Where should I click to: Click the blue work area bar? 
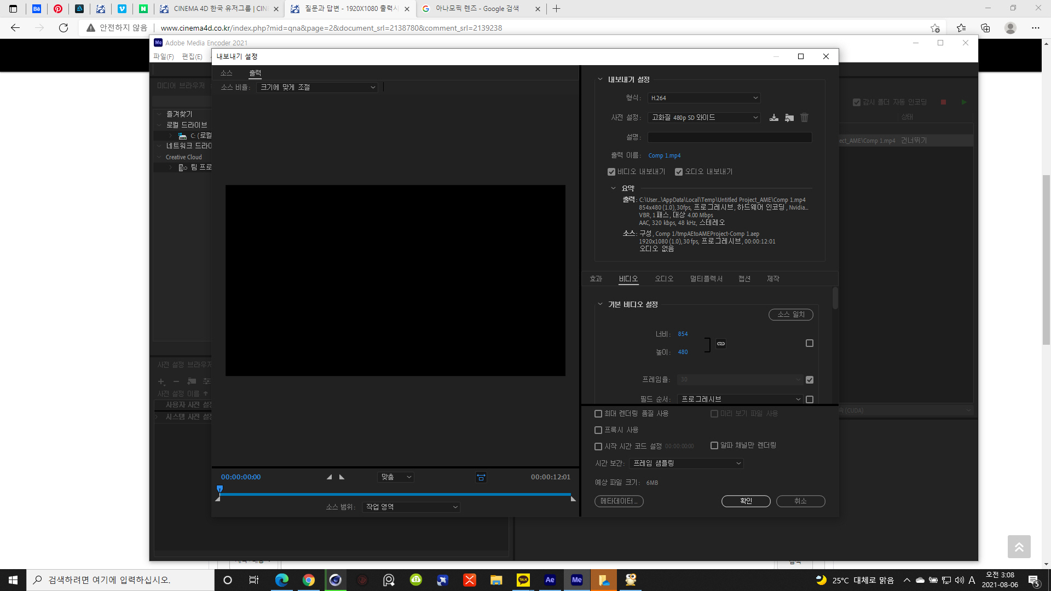tap(395, 495)
